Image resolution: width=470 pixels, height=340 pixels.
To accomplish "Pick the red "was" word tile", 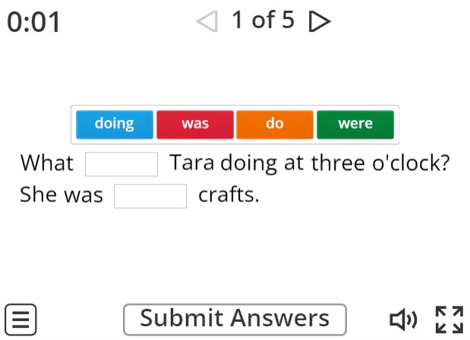I will point(195,124).
